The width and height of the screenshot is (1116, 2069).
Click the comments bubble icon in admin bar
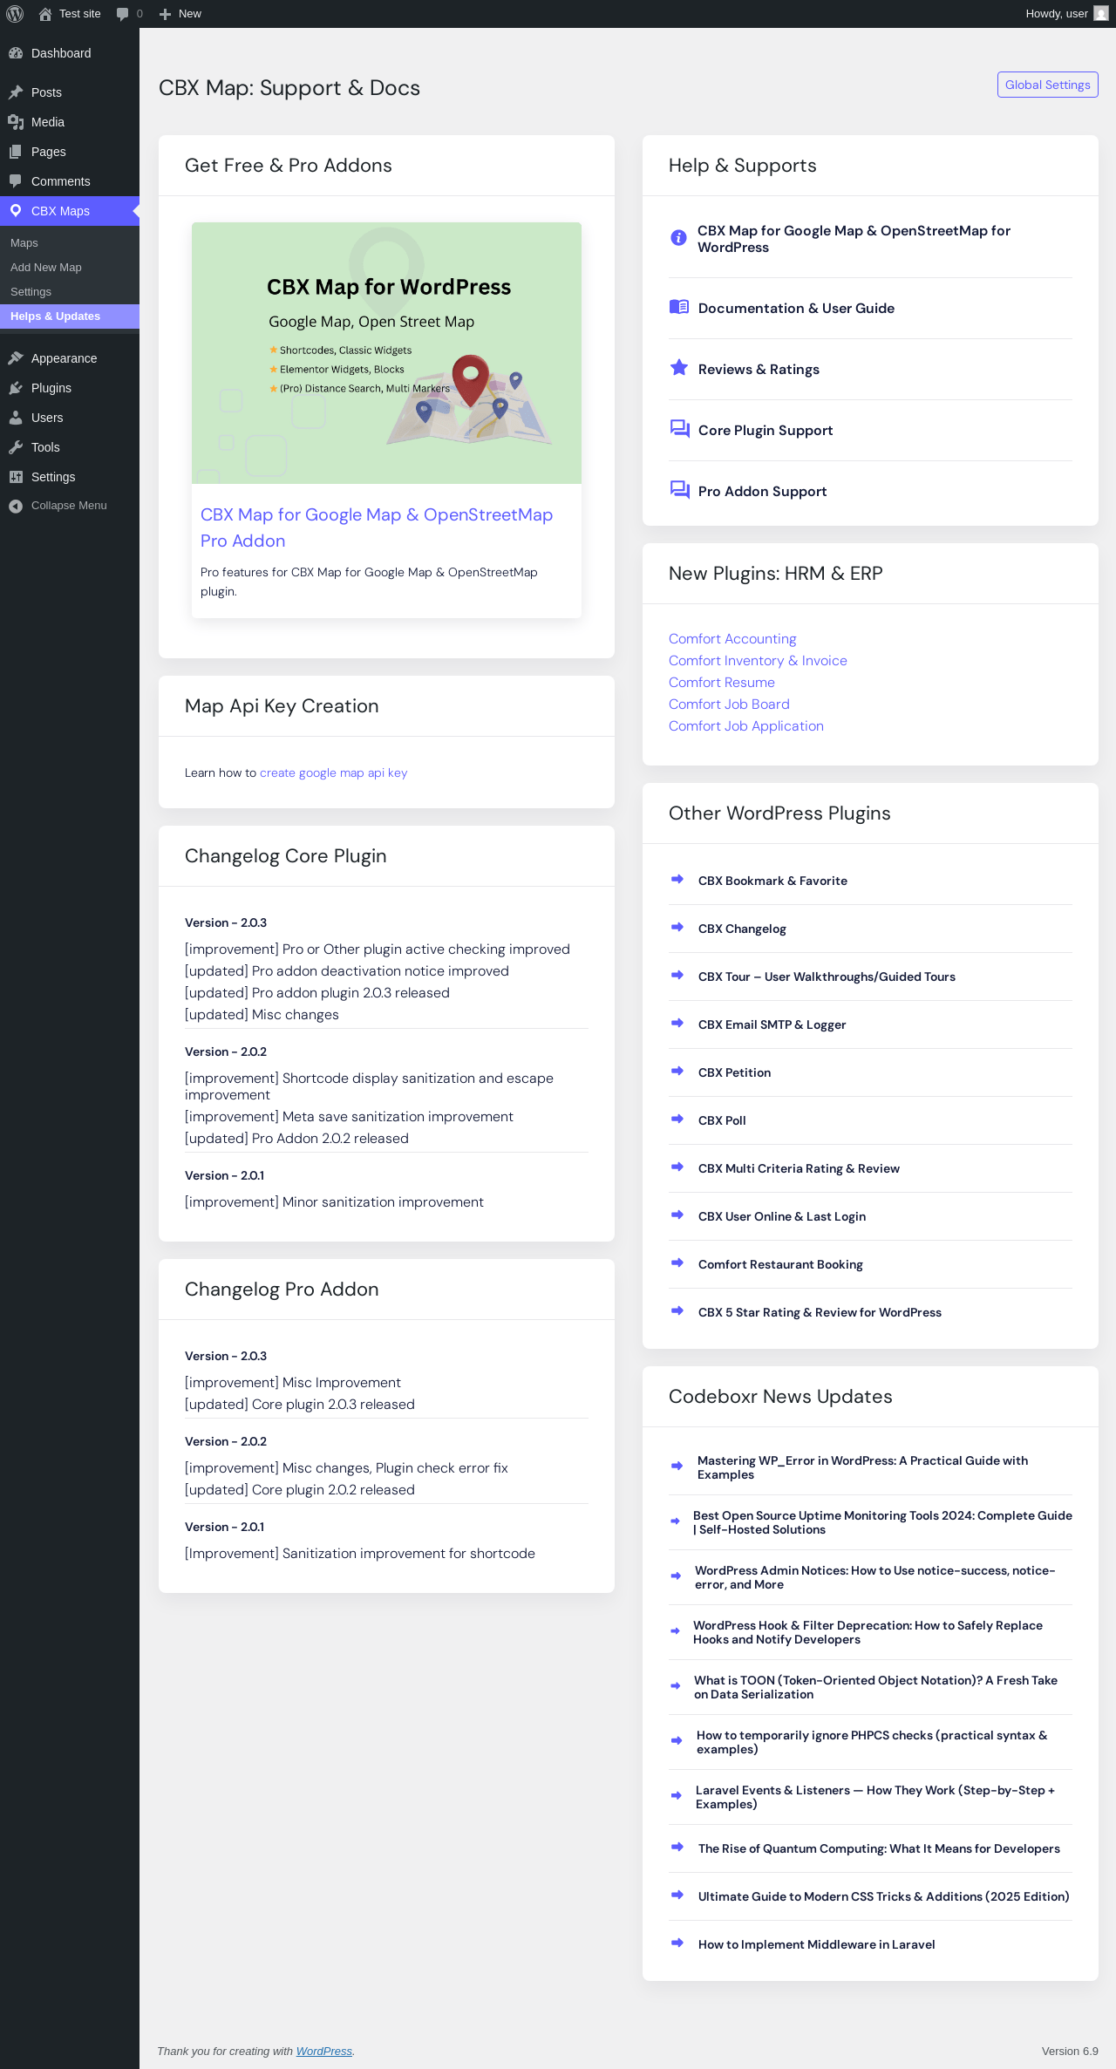(123, 14)
